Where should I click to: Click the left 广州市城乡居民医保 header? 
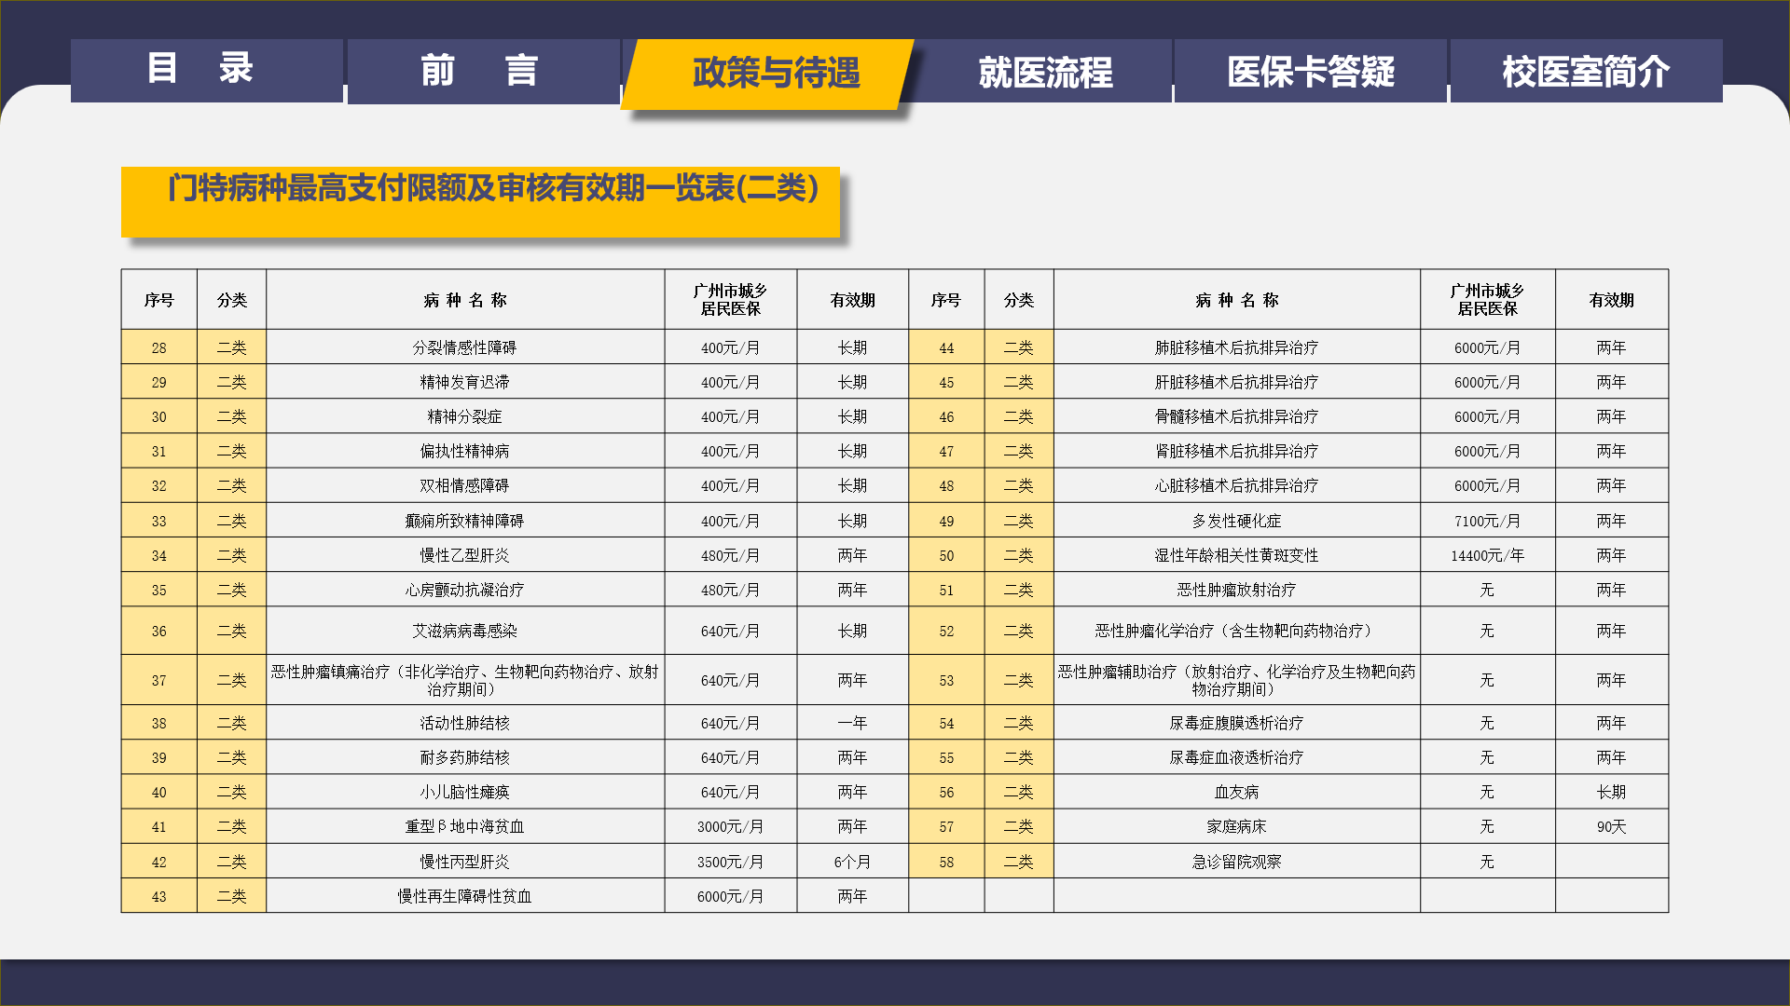pos(731,300)
